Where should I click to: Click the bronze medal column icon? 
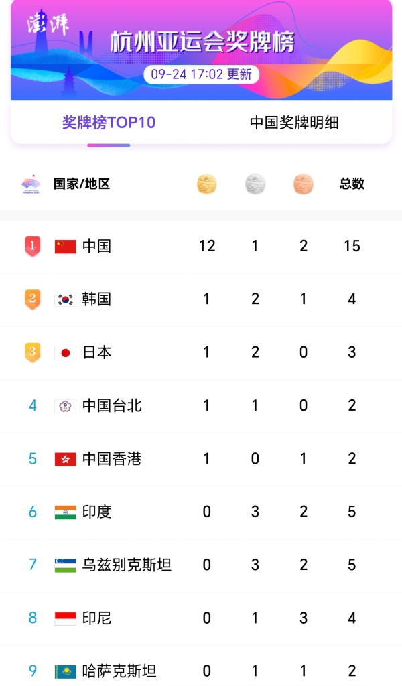pyautogui.click(x=304, y=184)
